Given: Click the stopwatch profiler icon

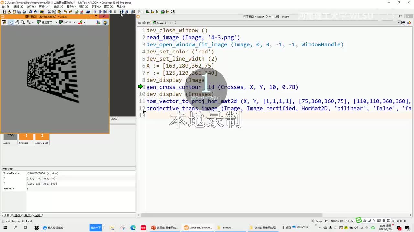Looking at the screenshot, I should click(x=139, y=12).
